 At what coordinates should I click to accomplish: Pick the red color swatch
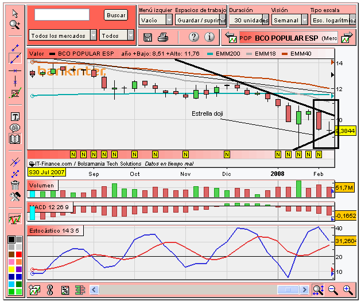pos(19,254)
